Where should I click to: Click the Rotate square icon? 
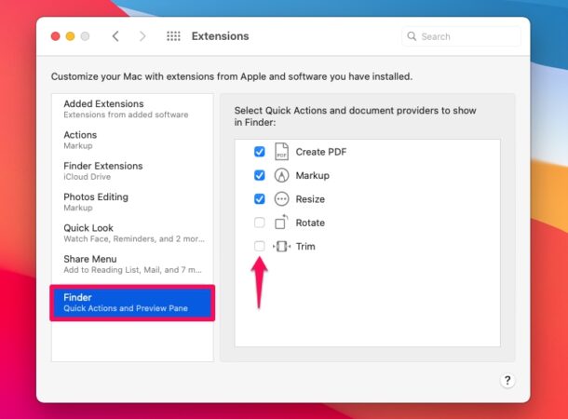281,222
